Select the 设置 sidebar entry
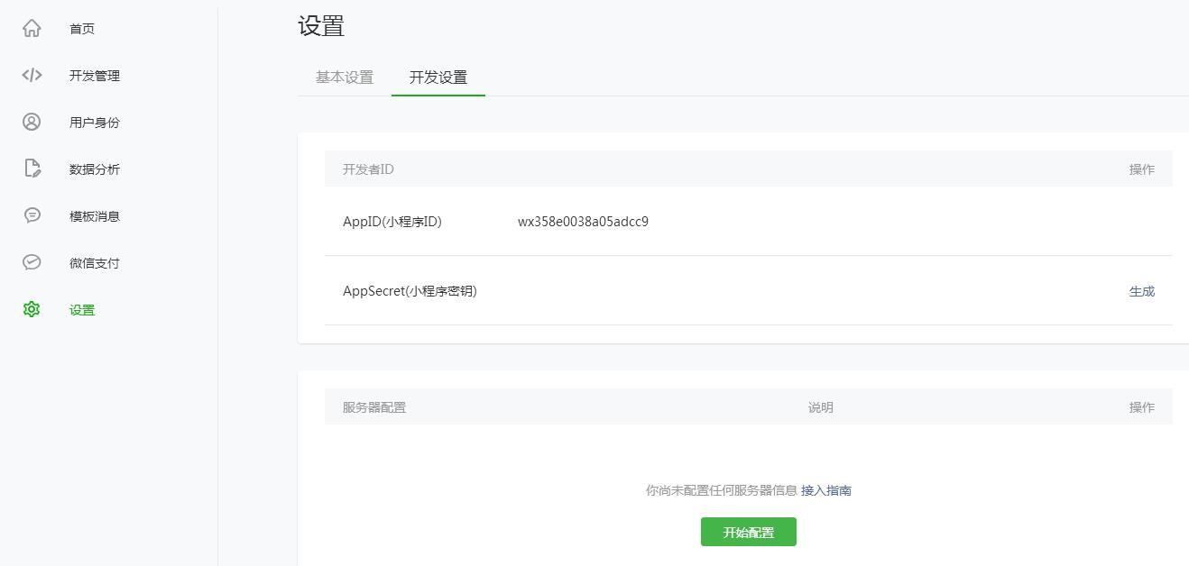The width and height of the screenshot is (1189, 566). 82,310
